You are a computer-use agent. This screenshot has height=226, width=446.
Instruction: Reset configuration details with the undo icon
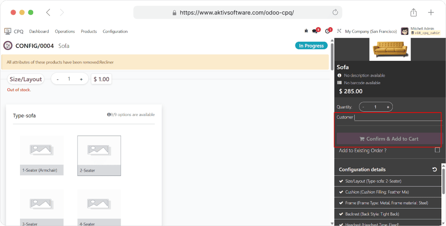(434, 169)
